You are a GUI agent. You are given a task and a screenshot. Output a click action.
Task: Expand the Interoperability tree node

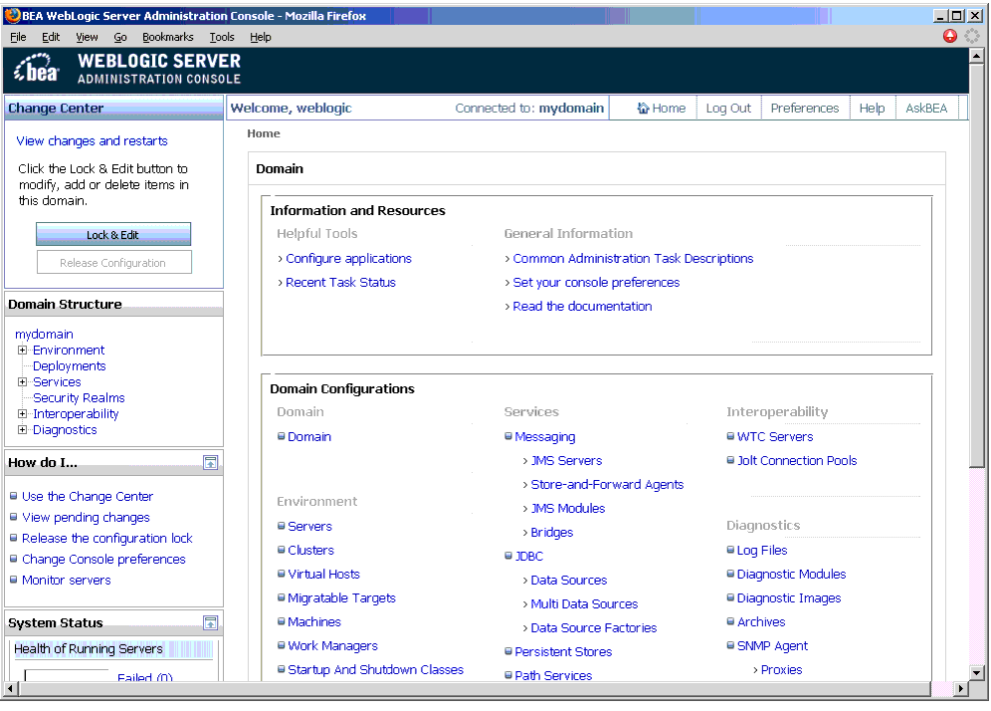pyautogui.click(x=22, y=413)
